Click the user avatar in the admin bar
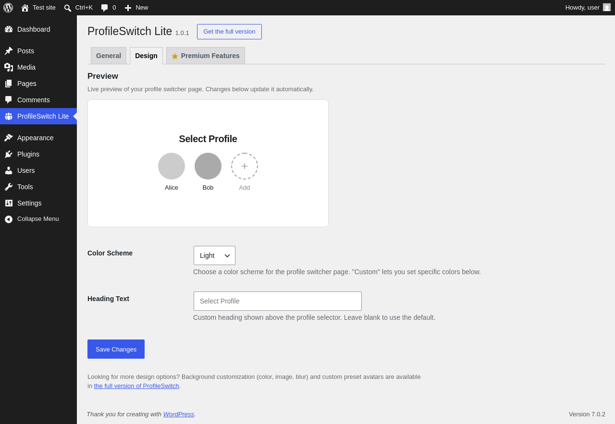615x424 pixels. point(607,7)
